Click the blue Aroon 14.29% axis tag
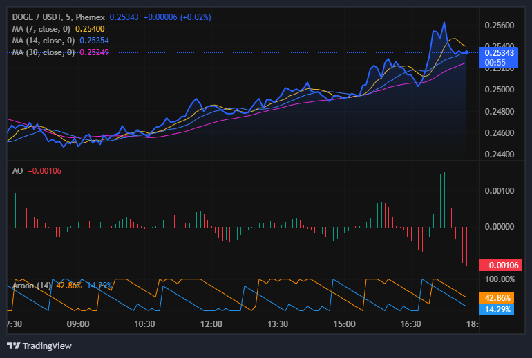 (x=497, y=310)
